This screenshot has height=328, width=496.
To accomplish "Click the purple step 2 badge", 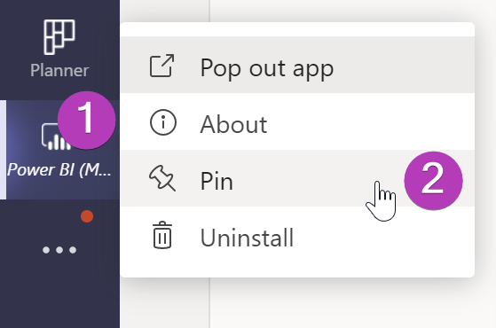I will click(433, 181).
